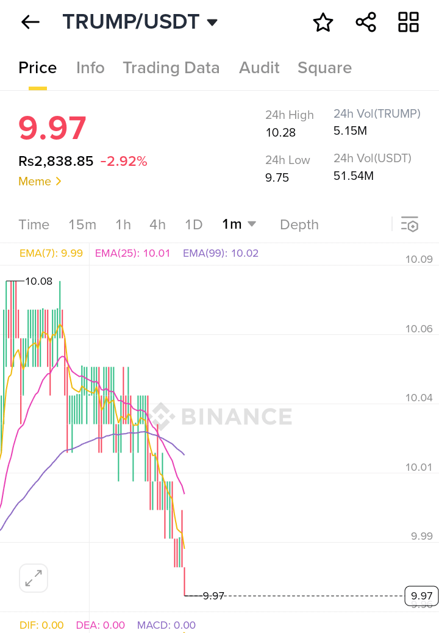Open the Trading Data tab
This screenshot has width=439, height=633.
pos(171,68)
